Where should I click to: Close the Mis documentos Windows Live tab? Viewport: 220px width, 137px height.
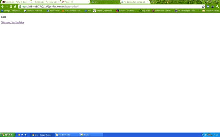[147, 2]
